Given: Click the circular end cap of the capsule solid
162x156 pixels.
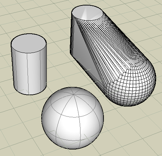Looking at the screenshot, I should pyautogui.click(x=87, y=13).
